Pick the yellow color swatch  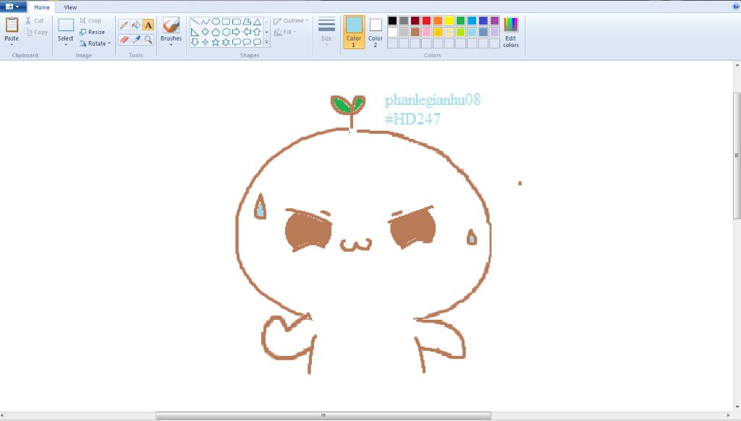[x=449, y=21]
